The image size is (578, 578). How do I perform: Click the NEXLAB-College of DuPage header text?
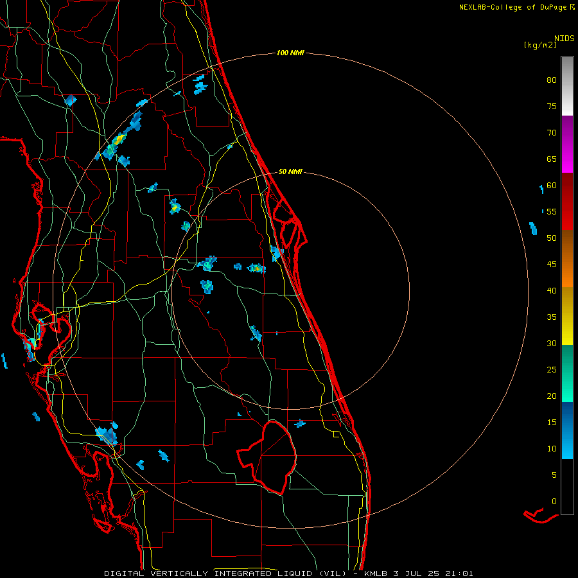[514, 7]
